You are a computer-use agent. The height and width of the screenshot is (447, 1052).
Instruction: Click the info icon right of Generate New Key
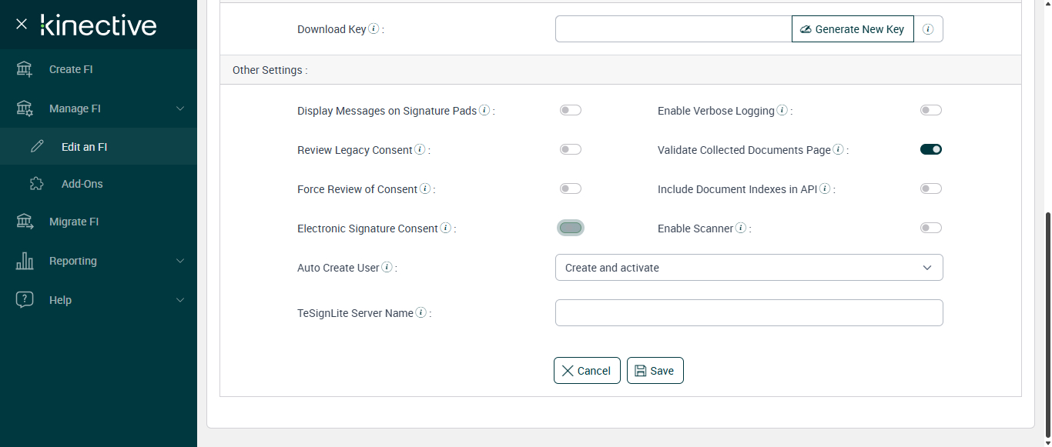click(x=928, y=29)
